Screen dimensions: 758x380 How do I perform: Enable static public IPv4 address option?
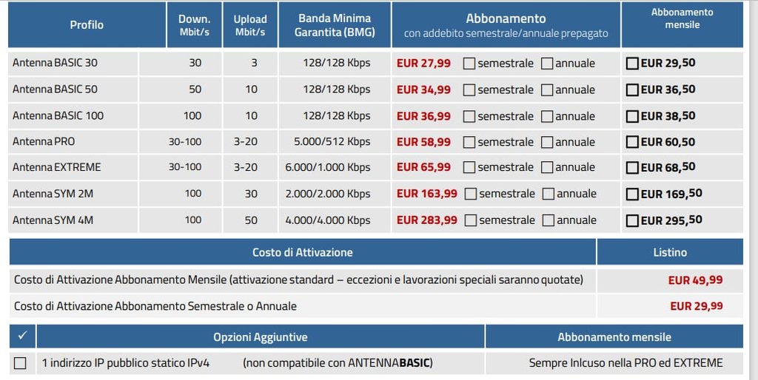click(x=20, y=363)
